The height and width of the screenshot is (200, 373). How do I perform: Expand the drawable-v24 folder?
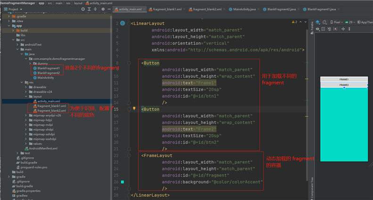pos(26,92)
